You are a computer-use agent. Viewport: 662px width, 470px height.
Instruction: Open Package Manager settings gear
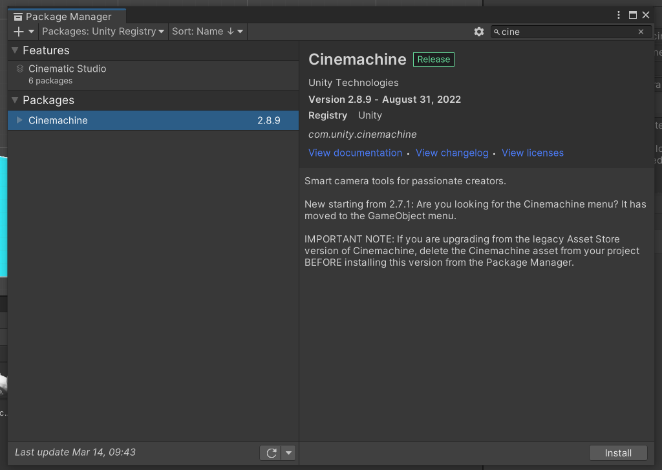pyautogui.click(x=479, y=32)
